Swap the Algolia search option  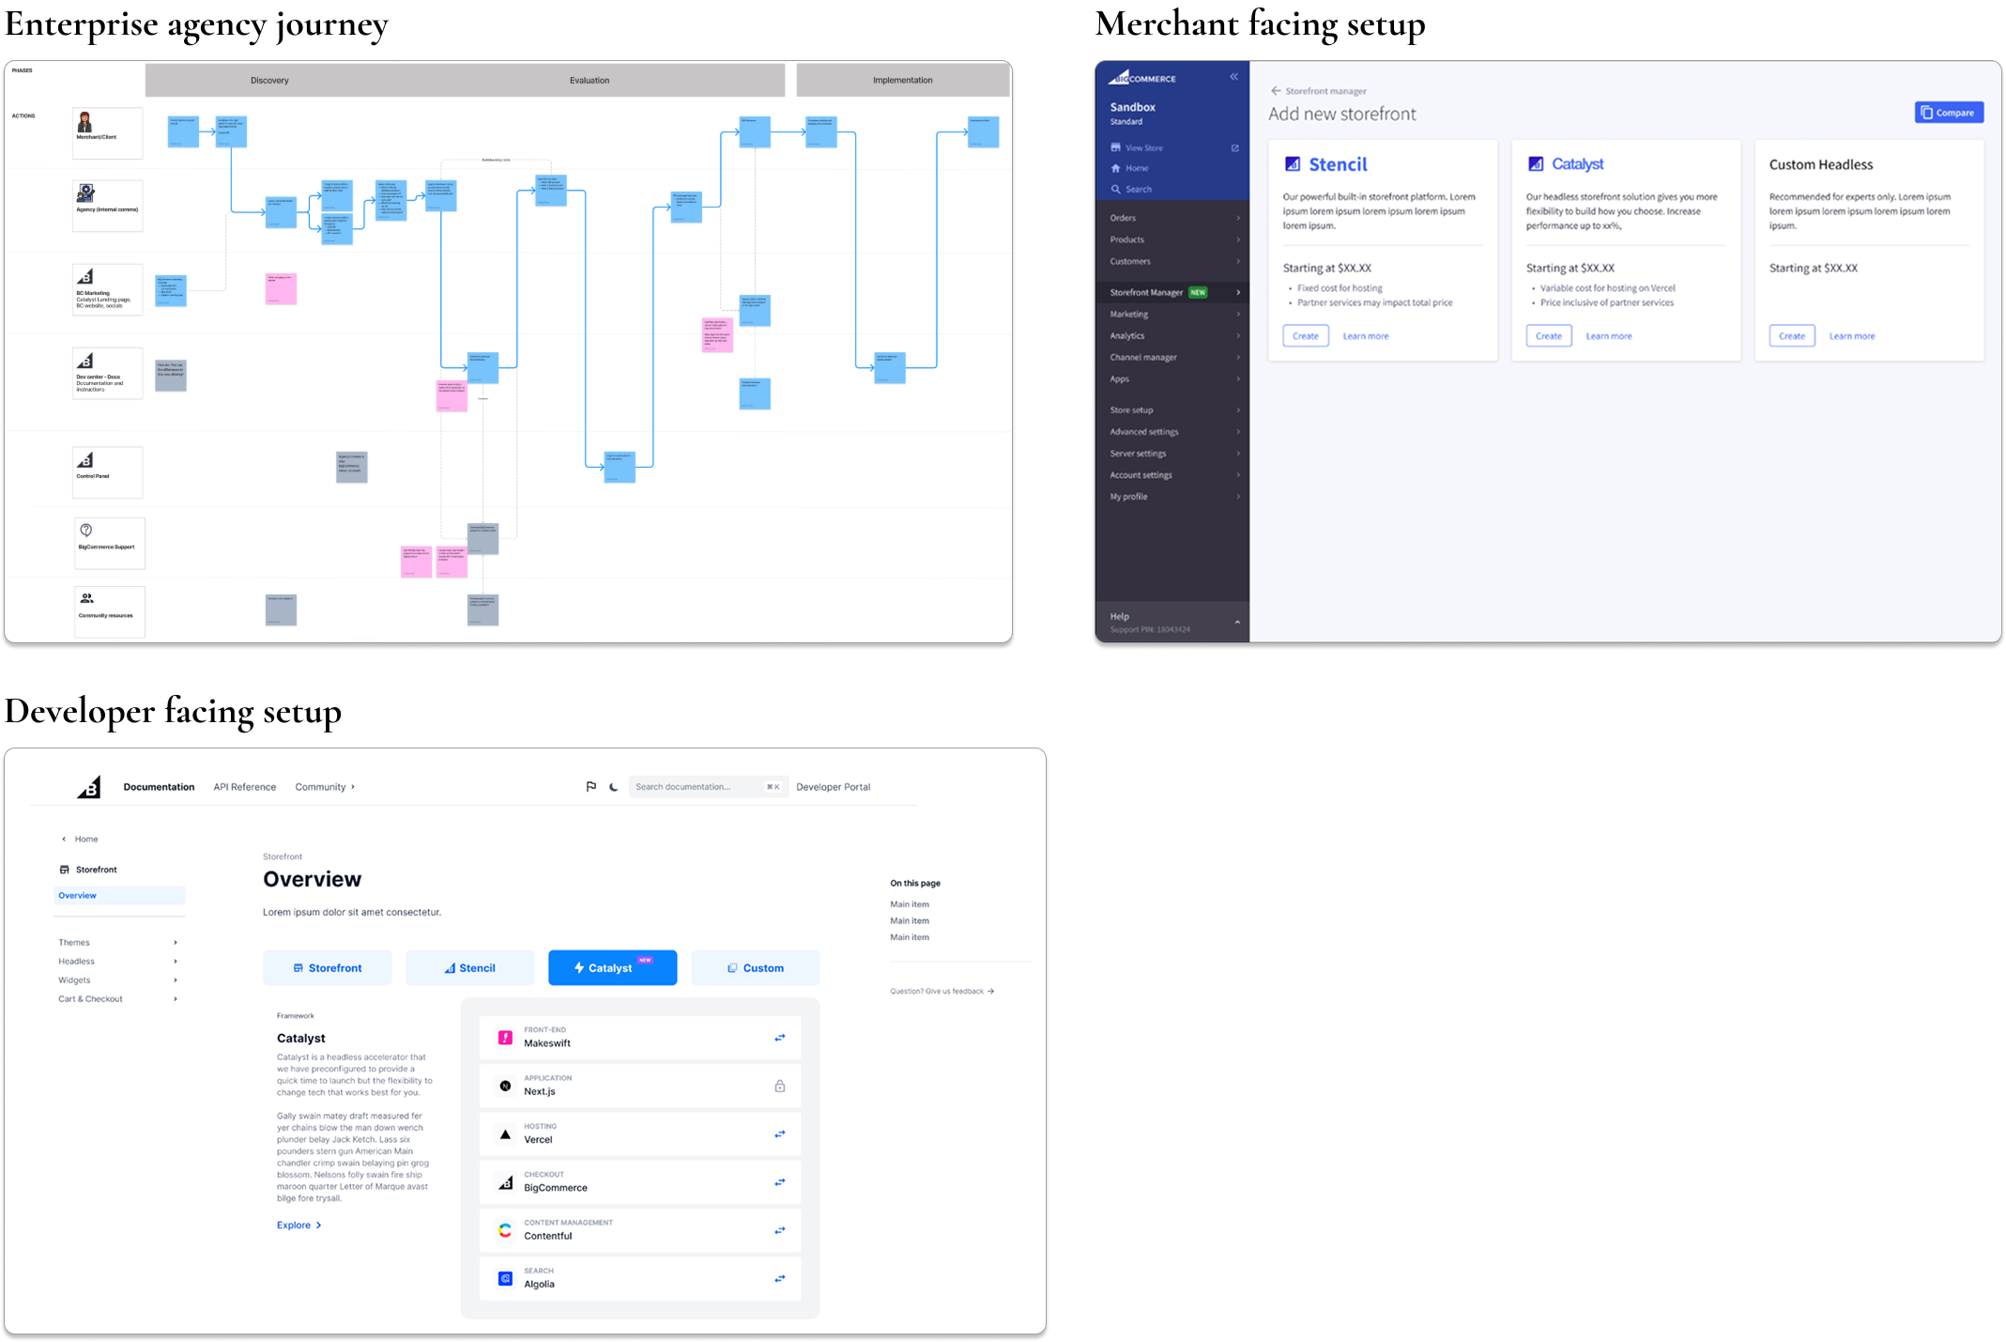pos(779,1278)
